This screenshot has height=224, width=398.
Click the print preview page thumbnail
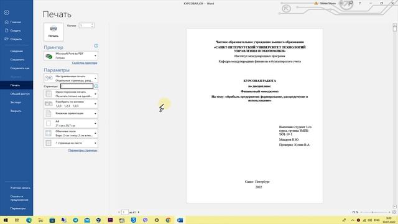(x=254, y=116)
